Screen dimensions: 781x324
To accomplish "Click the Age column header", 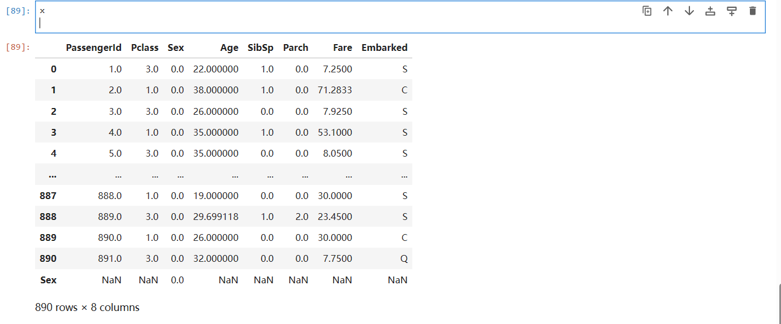I will click(229, 47).
